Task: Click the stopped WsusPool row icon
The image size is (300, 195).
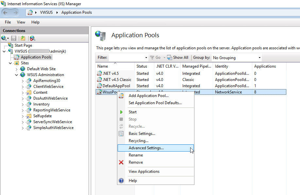Action: click(99, 92)
